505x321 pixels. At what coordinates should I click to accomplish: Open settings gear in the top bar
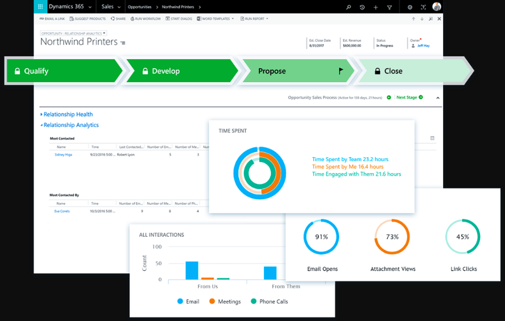[x=410, y=7]
